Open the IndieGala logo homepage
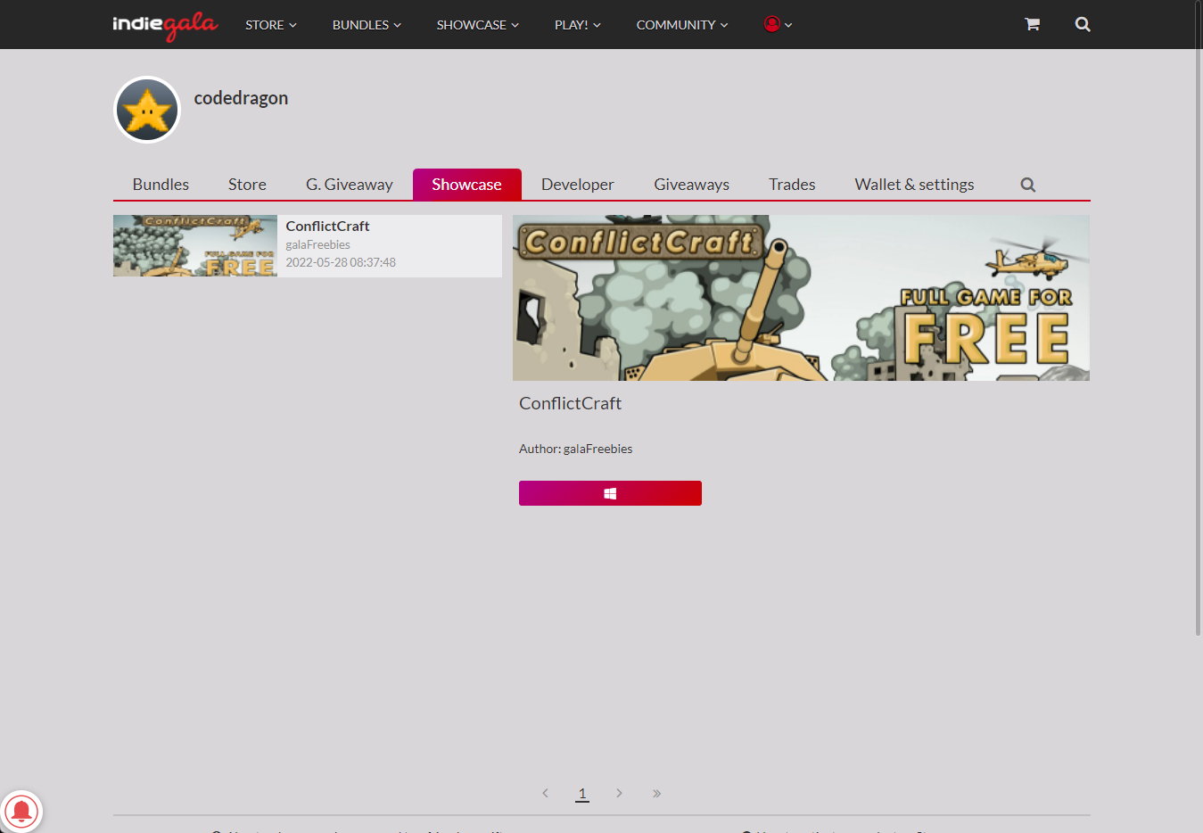1203x833 pixels. [165, 25]
